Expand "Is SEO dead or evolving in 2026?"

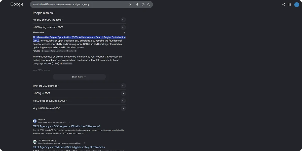[79, 101]
